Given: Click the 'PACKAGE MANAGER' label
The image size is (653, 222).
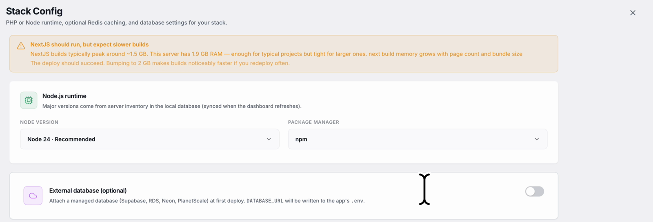Looking at the screenshot, I should pyautogui.click(x=313, y=122).
